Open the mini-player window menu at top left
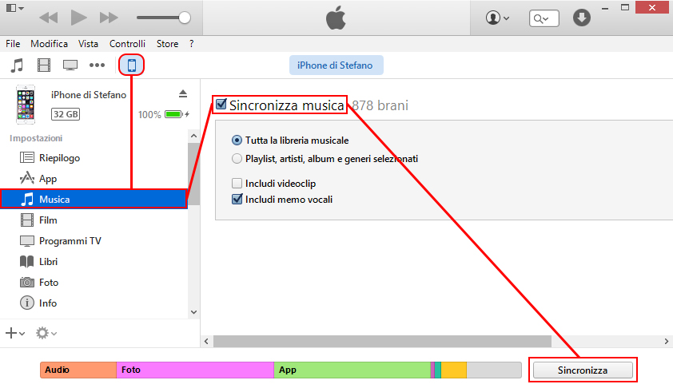Image resolution: width=673 pixels, height=392 pixels. point(15,8)
